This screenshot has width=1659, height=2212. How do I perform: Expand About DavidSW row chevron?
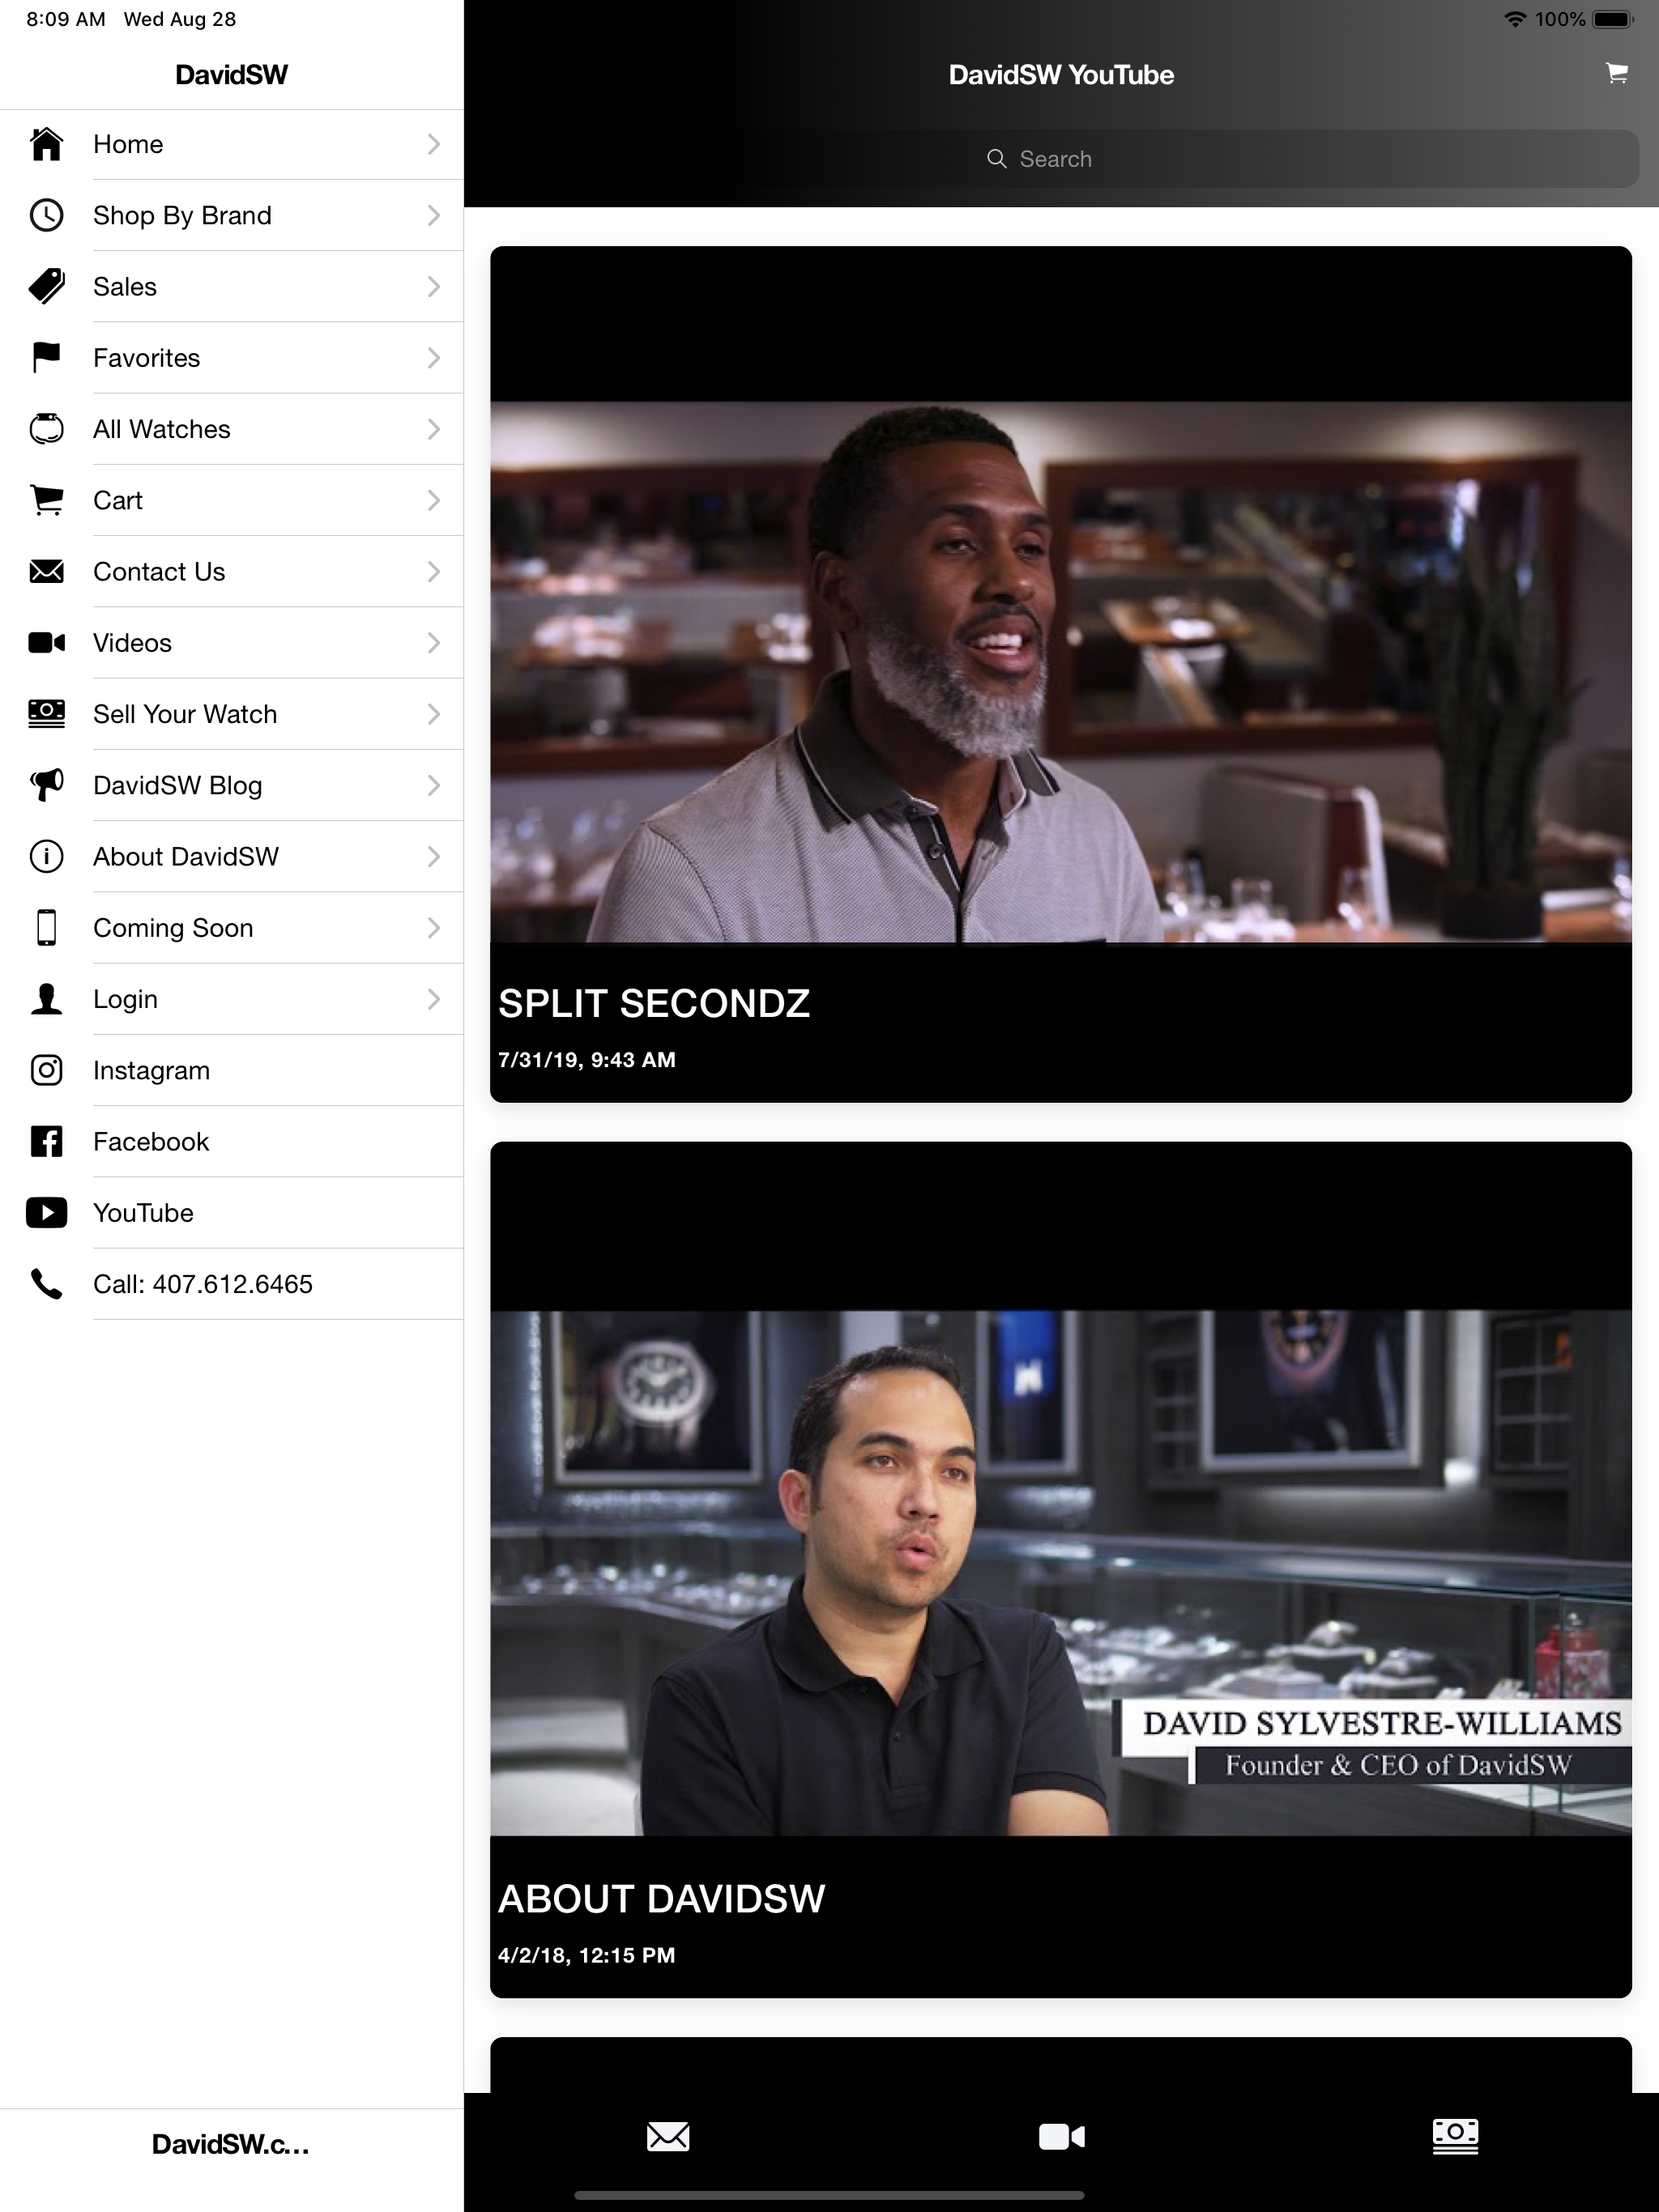click(x=433, y=856)
